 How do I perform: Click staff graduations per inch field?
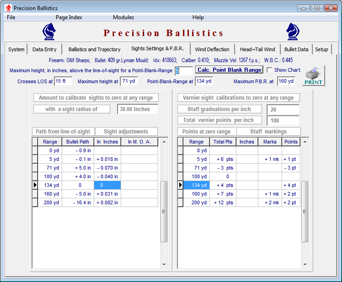pos(283,110)
